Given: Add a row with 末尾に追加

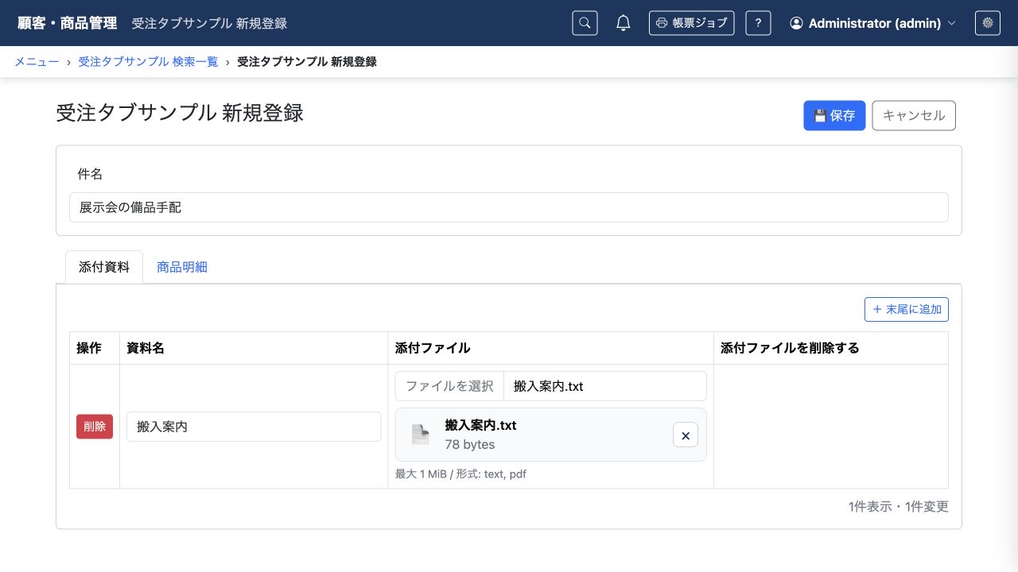Looking at the screenshot, I should coord(907,309).
